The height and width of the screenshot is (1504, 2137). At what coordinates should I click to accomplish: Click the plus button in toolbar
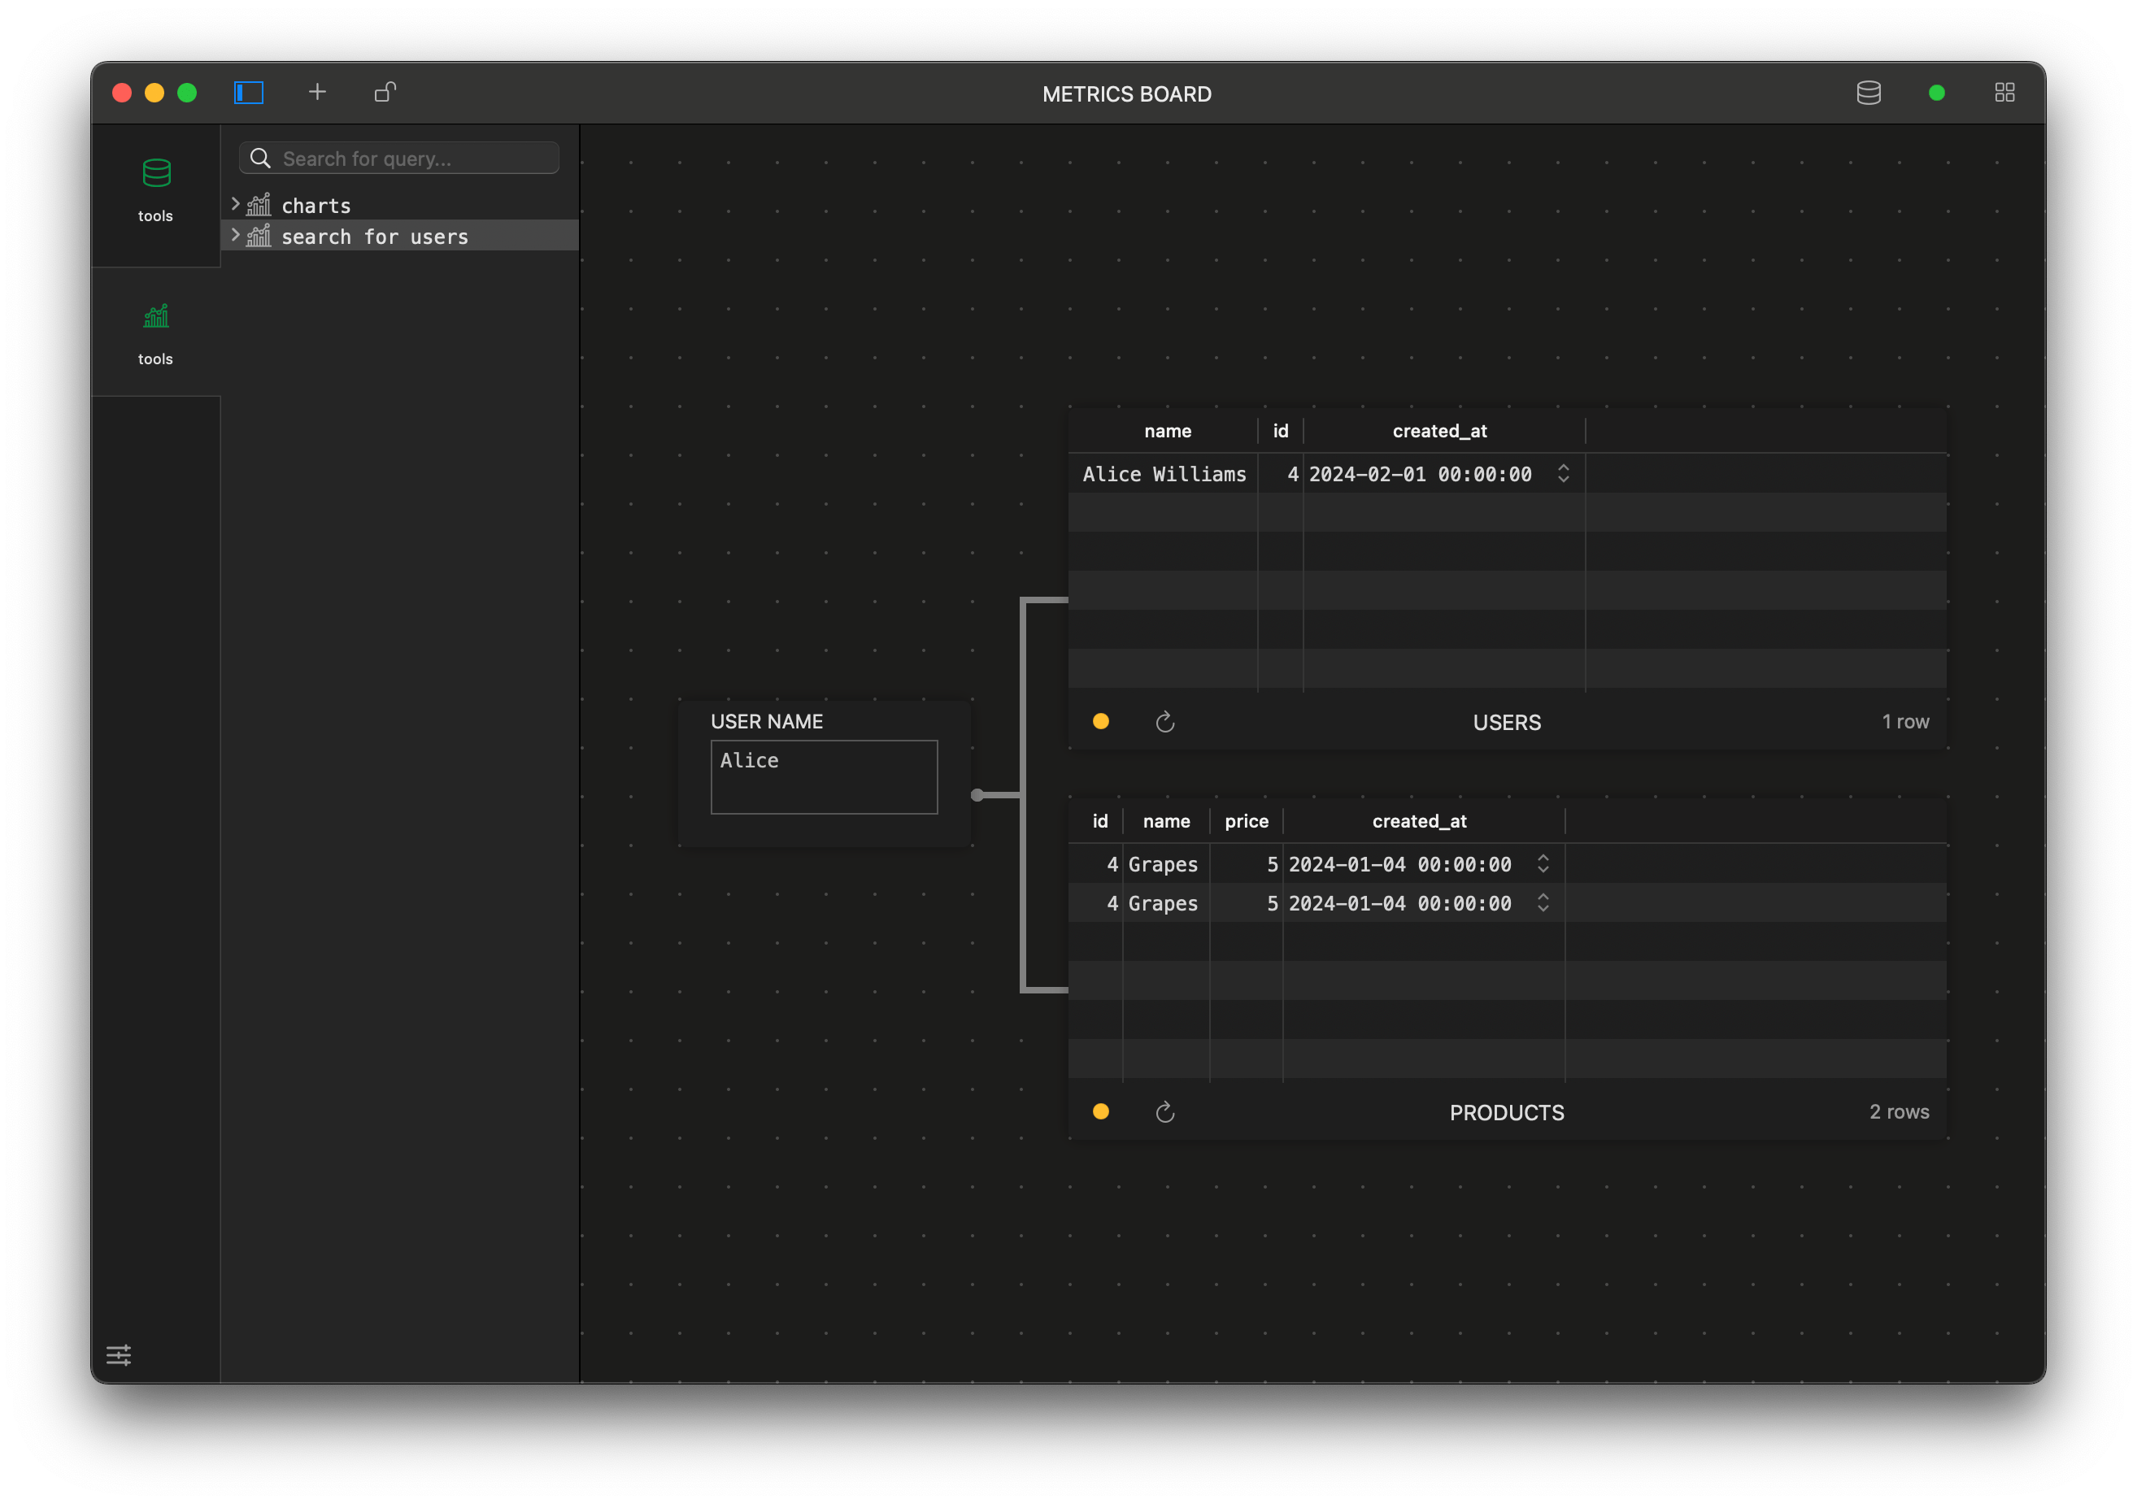pyautogui.click(x=317, y=91)
